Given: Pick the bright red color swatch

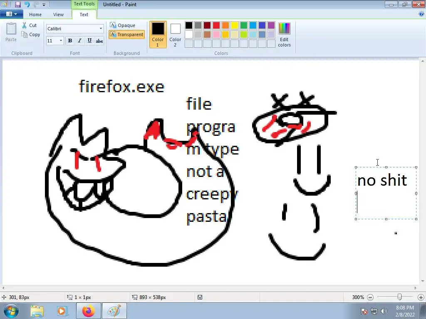Looking at the screenshot, I should pos(216,25).
